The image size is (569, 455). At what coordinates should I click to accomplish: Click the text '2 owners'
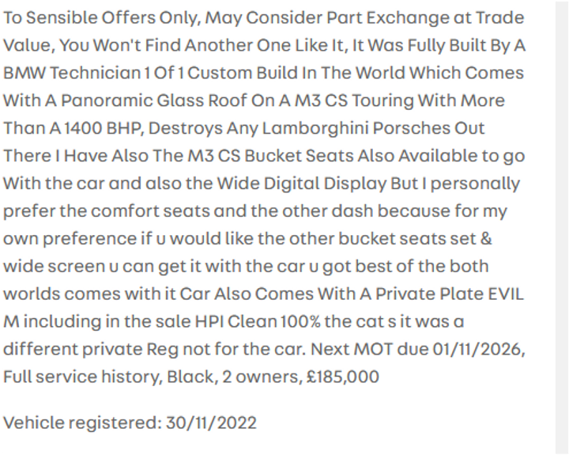262,377
